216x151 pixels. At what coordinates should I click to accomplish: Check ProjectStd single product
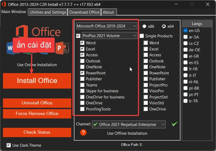pos(146,97)
